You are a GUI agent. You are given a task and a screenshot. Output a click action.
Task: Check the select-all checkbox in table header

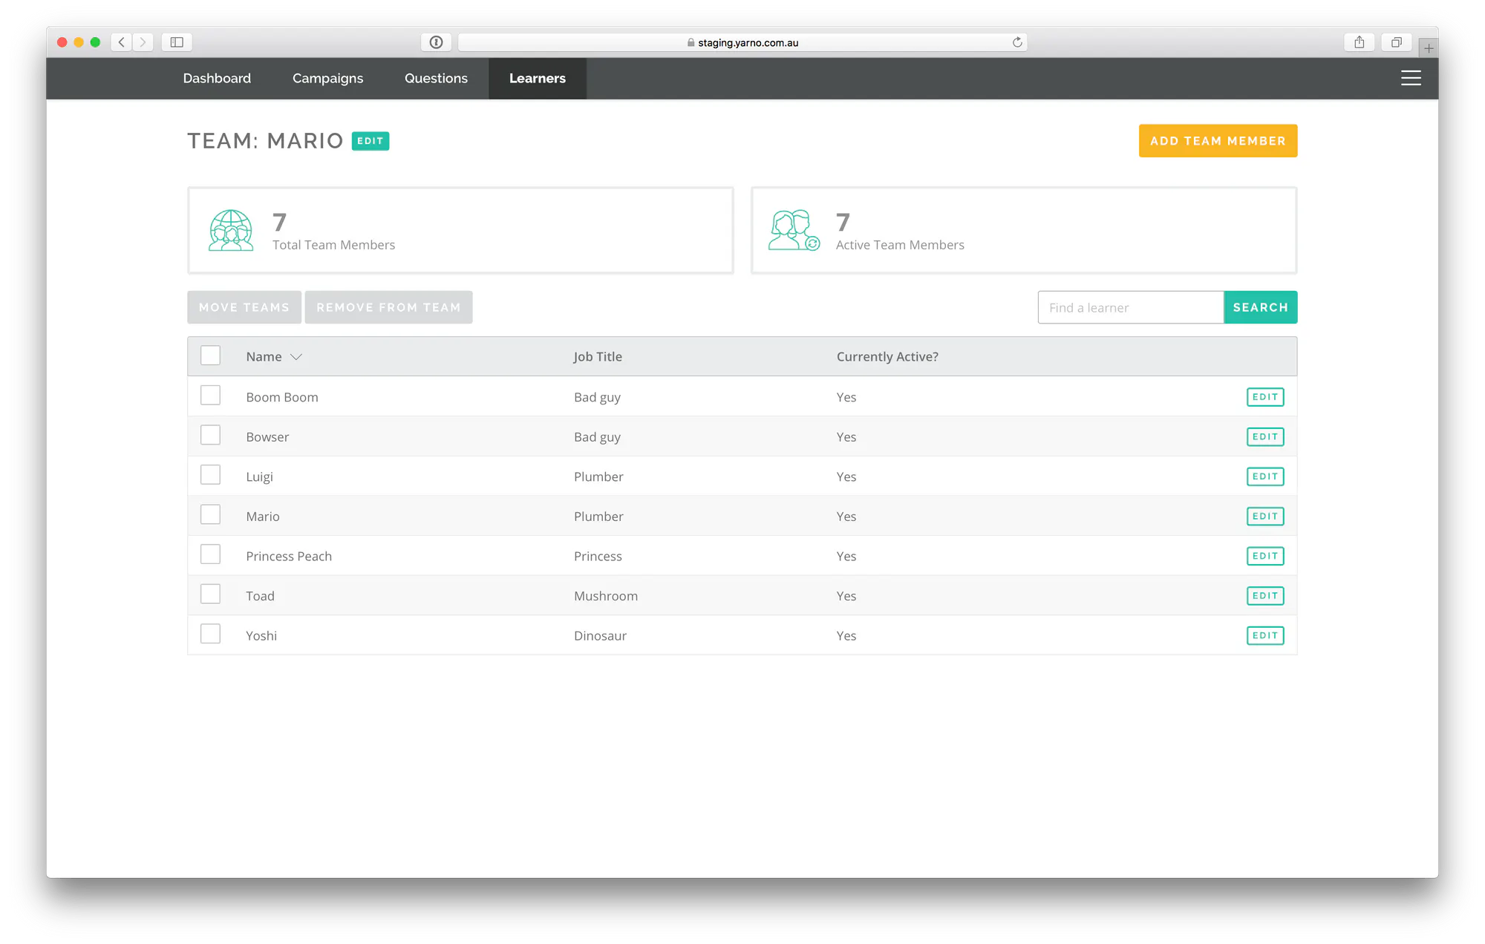tap(211, 355)
